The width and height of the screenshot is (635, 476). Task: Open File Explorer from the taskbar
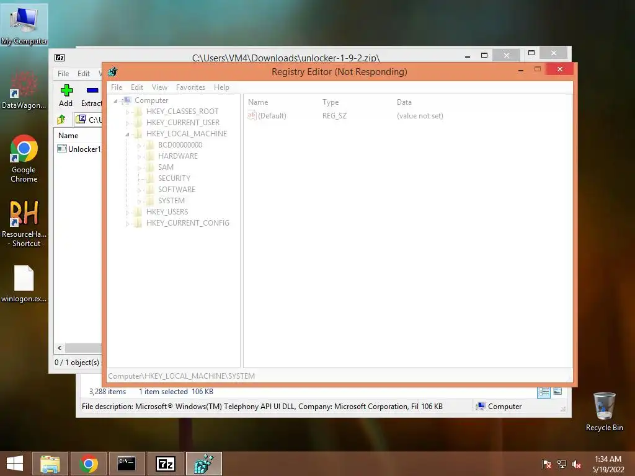click(50, 464)
